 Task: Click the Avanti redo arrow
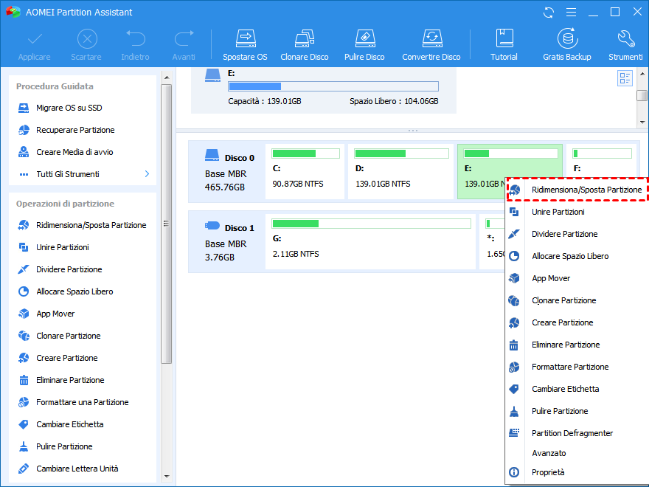tap(184, 38)
